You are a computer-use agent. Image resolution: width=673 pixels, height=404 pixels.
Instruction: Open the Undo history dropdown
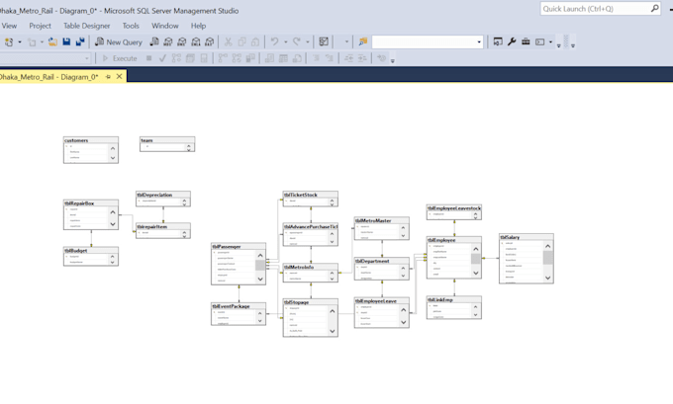(x=285, y=42)
